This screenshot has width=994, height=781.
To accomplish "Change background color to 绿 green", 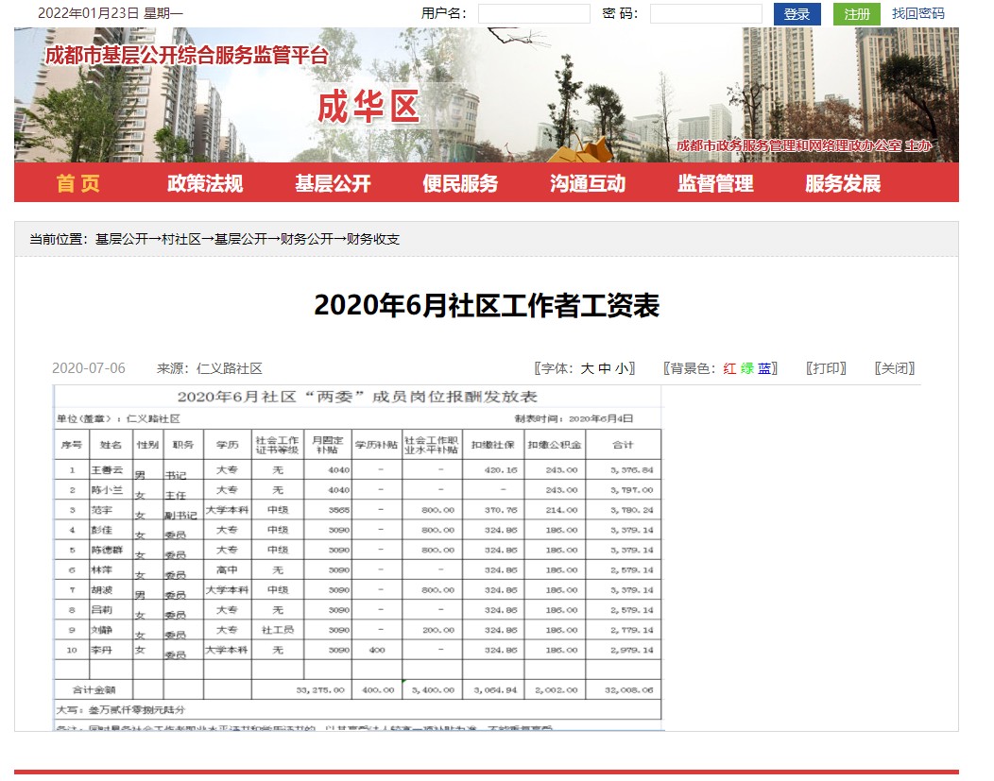I will click(746, 369).
